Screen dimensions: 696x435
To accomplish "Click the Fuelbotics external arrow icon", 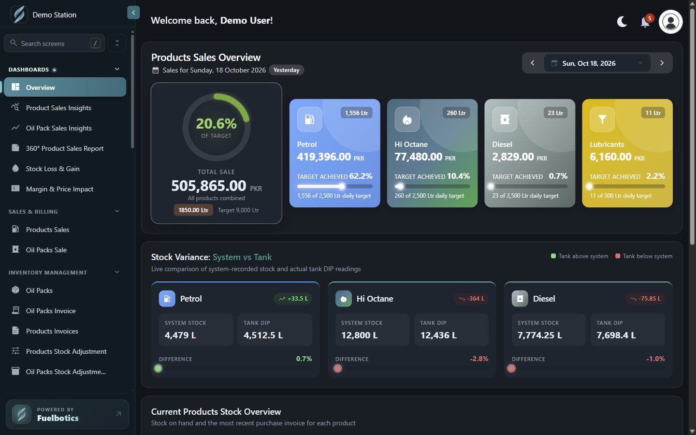I will [118, 414].
